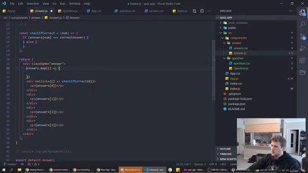Image resolution: width=308 pixels, height=173 pixels.
Task: Split the editor to the right
Action: (202, 11)
